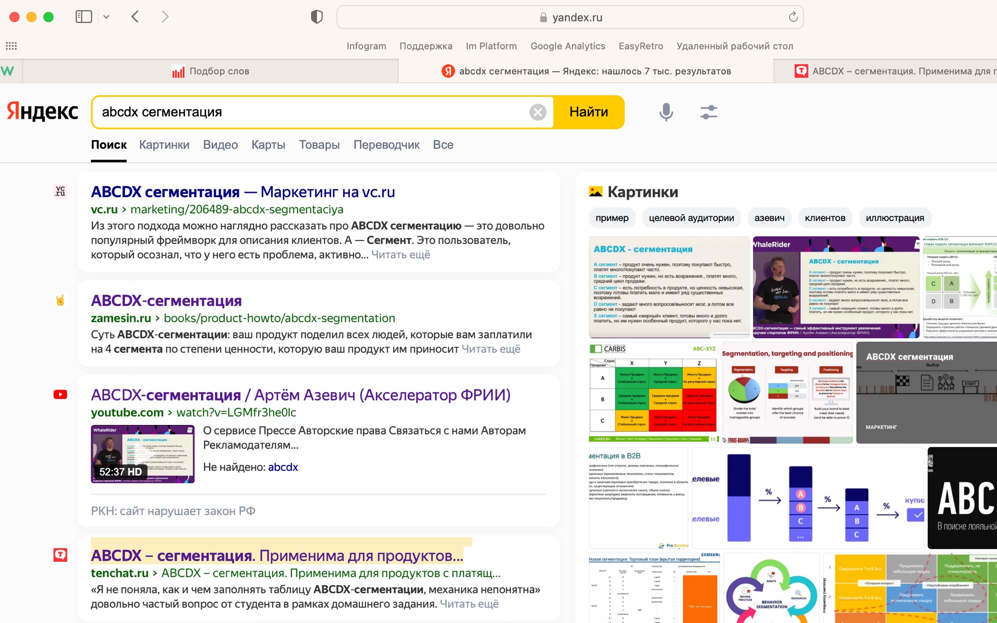The image size is (997, 623).
Task: Open the youtube.com watch URL path
Action: point(236,413)
